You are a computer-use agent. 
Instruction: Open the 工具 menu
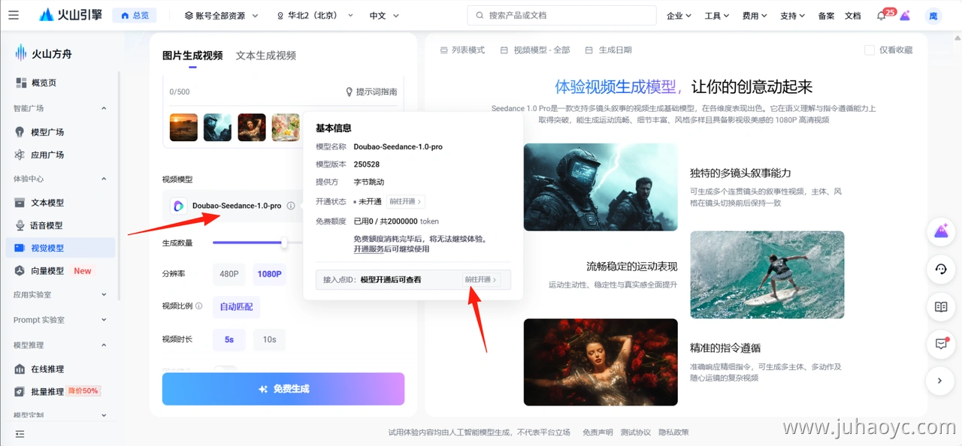pos(717,16)
